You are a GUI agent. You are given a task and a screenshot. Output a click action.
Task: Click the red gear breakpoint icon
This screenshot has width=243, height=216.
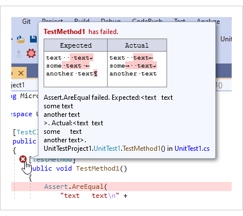point(31,53)
